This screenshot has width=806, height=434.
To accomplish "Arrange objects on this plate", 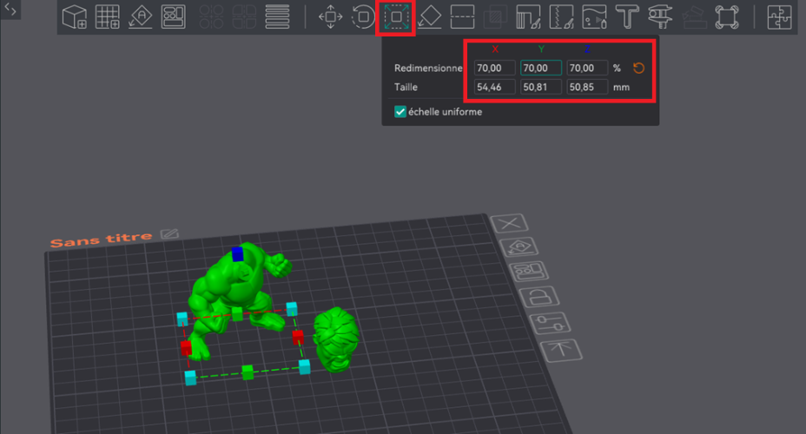I will point(528,271).
